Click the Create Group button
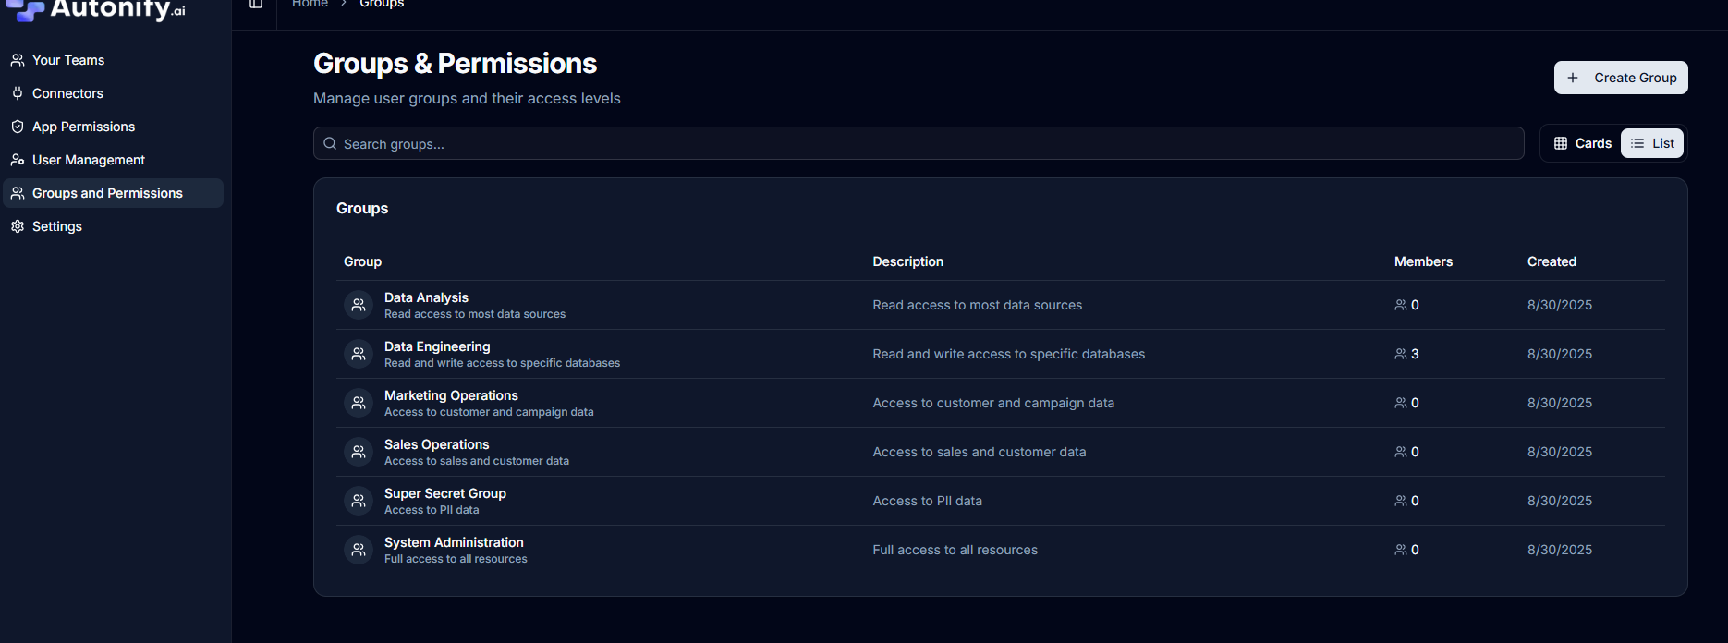 [x=1621, y=78]
